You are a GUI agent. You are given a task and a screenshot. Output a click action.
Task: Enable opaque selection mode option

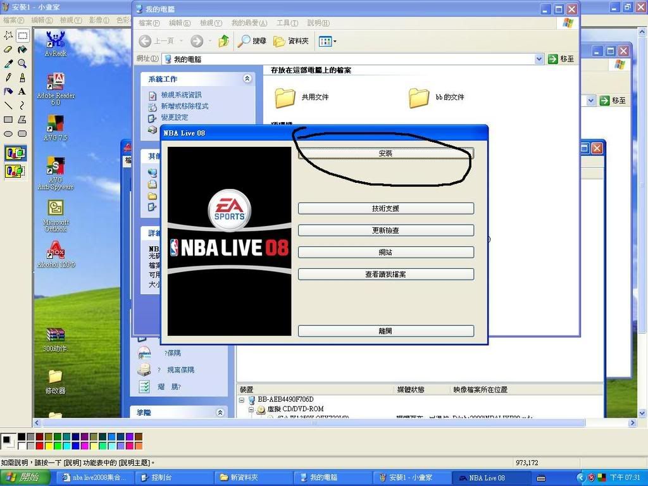(16, 153)
